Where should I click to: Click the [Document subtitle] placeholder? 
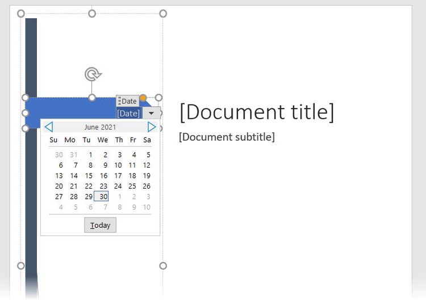[x=227, y=137]
